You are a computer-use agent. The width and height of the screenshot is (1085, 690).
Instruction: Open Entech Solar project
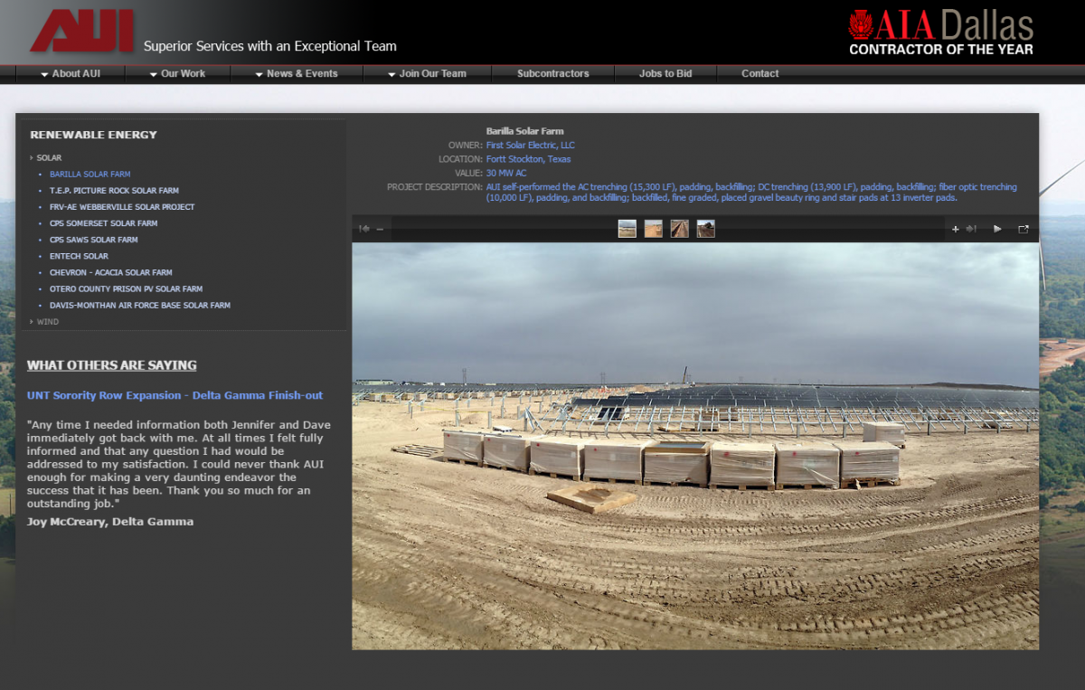point(79,256)
